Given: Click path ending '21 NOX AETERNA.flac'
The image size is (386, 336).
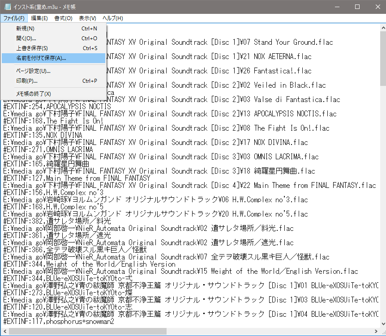Looking at the screenshot, I should (209, 56).
